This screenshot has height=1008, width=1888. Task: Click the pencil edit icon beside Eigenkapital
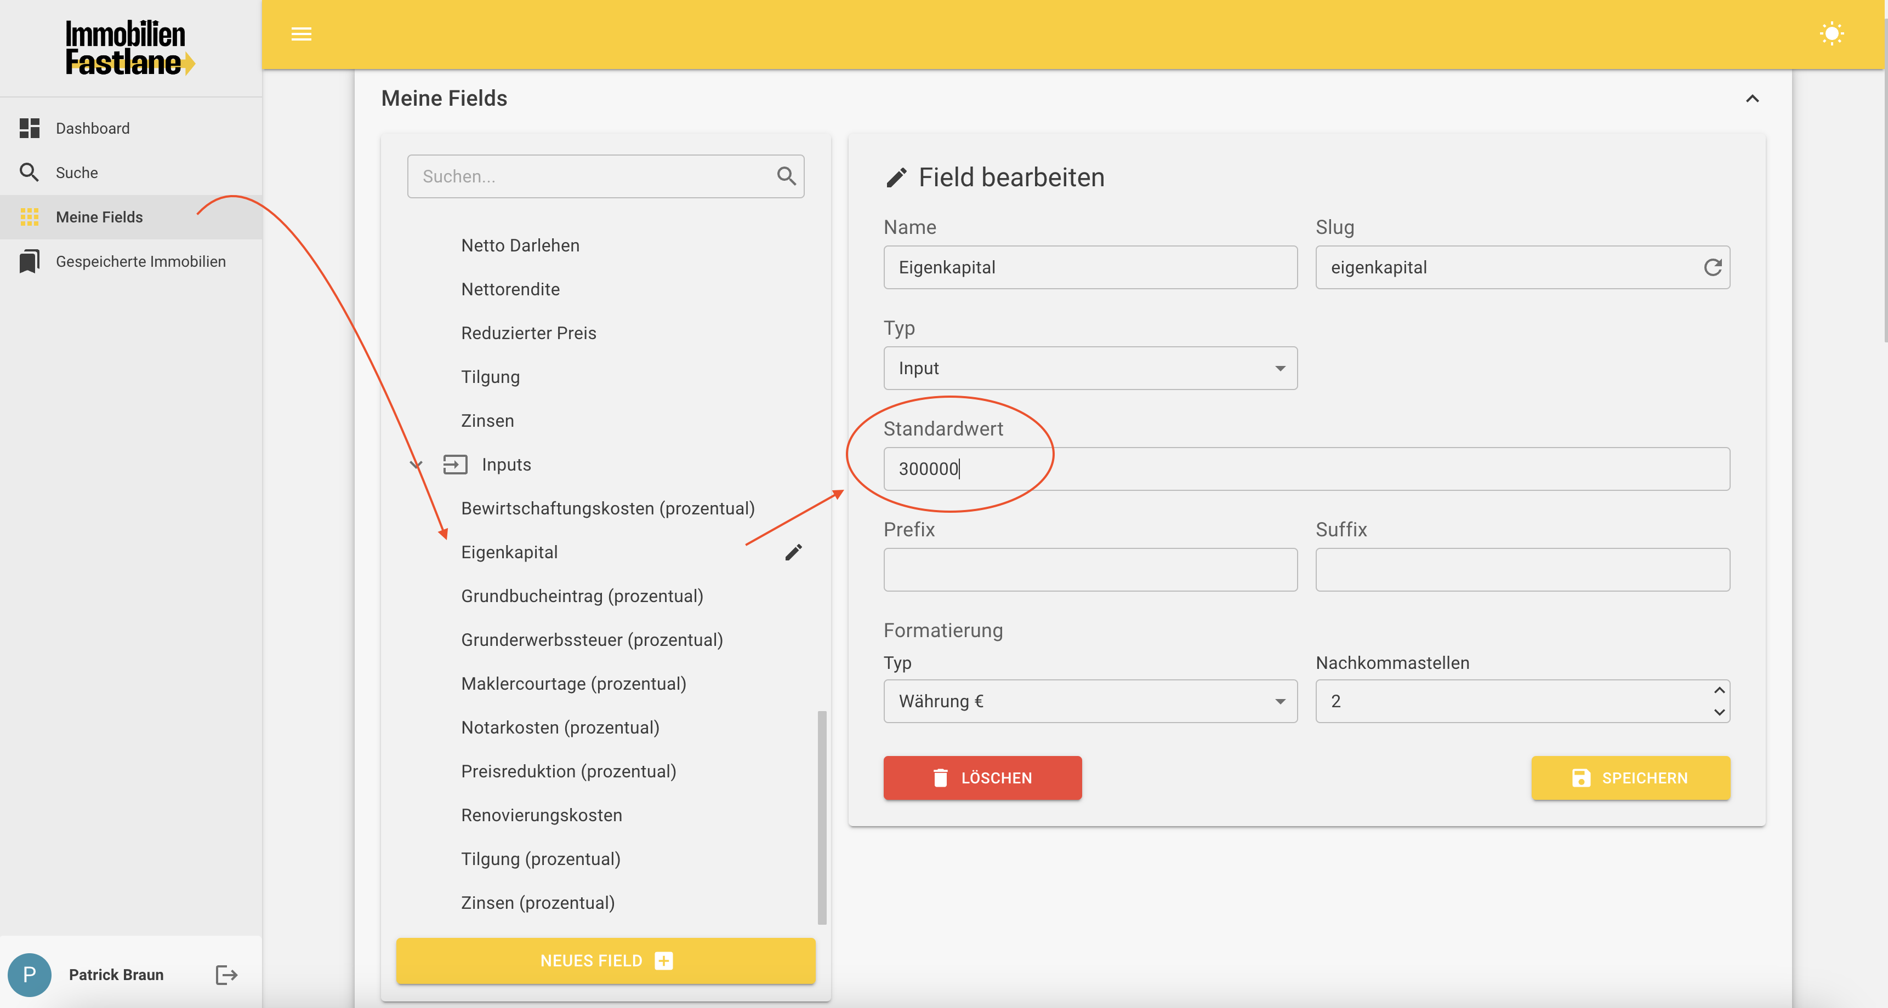pos(793,552)
